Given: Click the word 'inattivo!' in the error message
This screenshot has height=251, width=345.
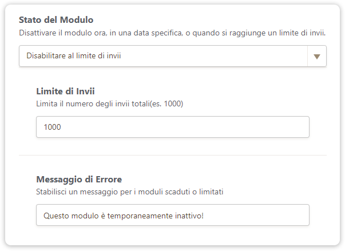Looking at the screenshot, I should [188, 215].
